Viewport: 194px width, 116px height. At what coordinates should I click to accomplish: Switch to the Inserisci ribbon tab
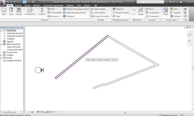18,5
